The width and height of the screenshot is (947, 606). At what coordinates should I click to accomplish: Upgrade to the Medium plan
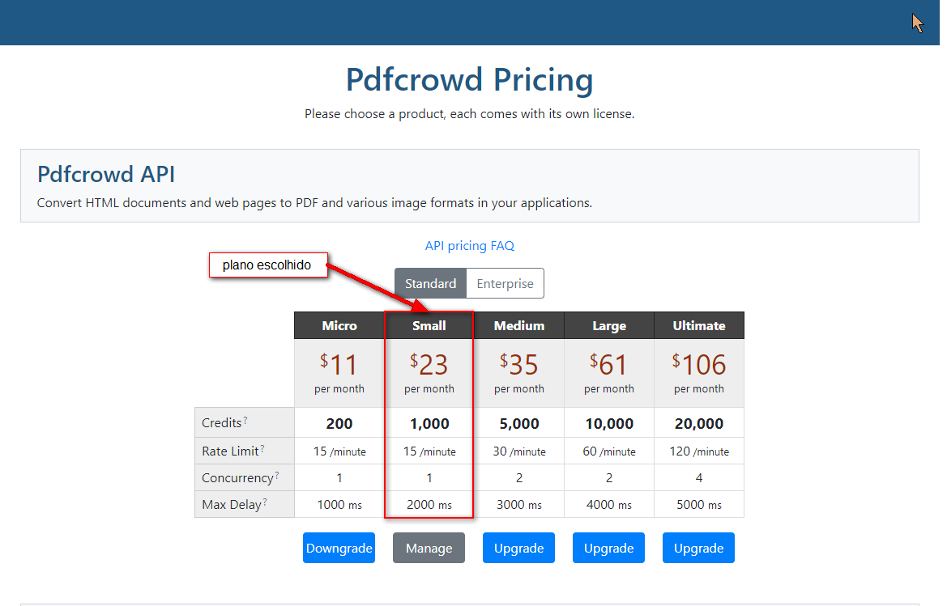(x=518, y=548)
